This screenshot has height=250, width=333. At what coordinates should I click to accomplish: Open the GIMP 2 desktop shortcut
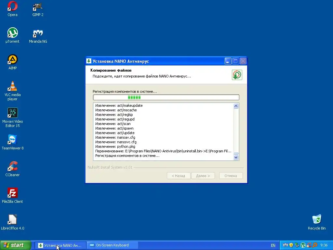38,9
